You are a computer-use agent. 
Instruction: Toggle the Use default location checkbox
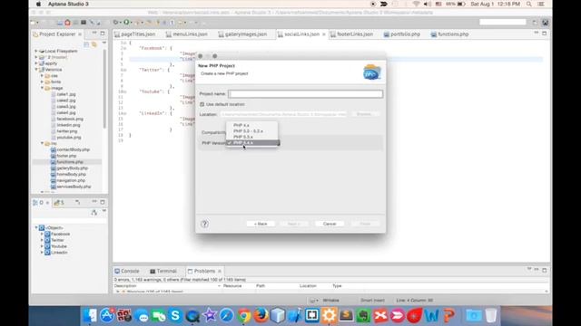click(202, 105)
